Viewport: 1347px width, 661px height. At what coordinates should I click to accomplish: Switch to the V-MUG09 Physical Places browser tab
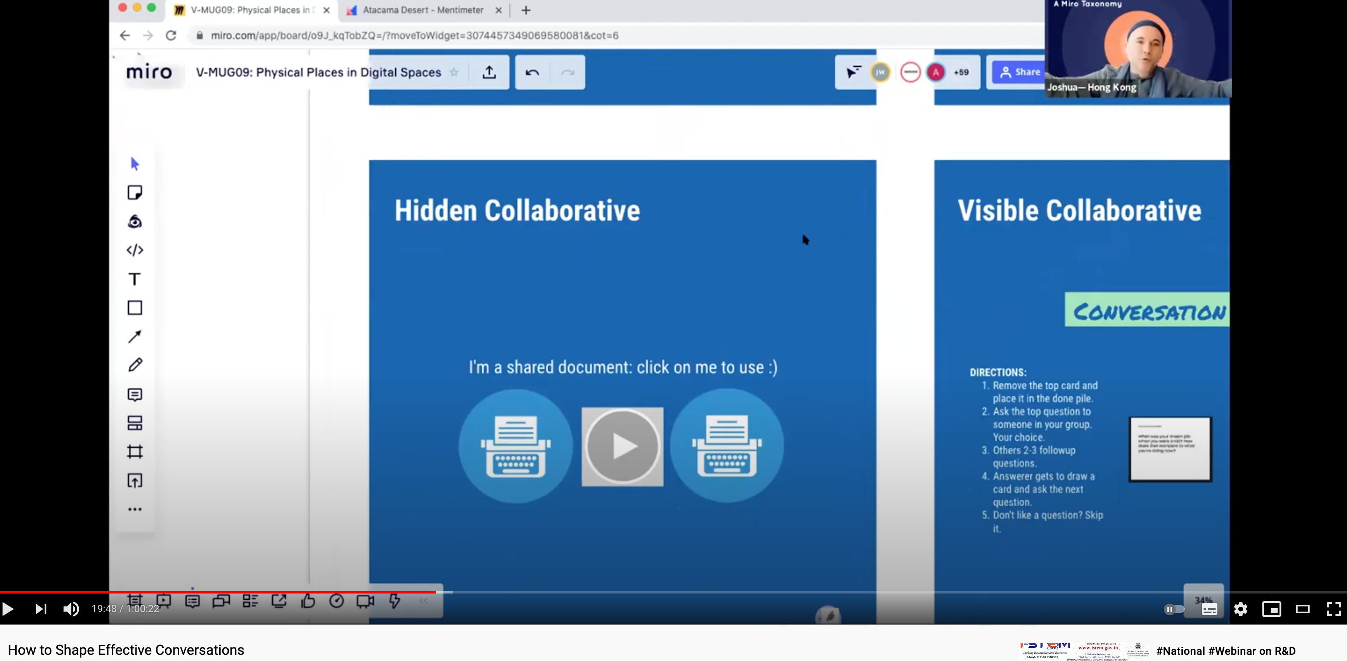252,10
